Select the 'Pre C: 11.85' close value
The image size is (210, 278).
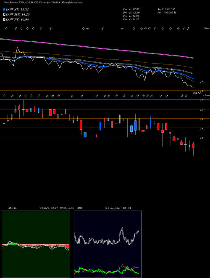pyautogui.click(x=131, y=19)
